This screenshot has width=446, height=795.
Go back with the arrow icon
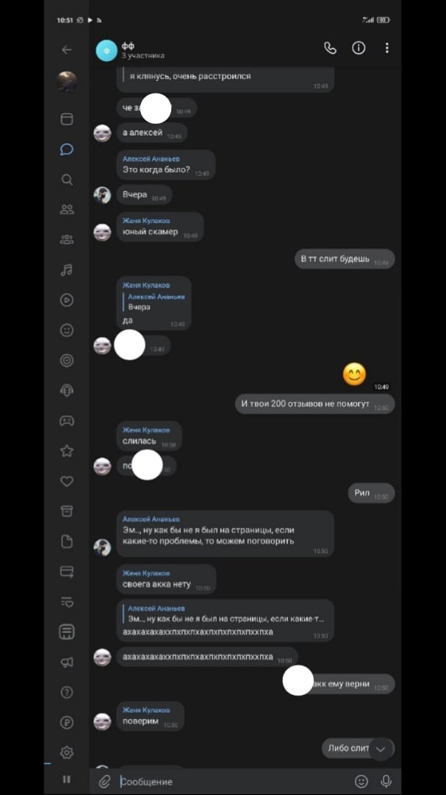click(66, 50)
